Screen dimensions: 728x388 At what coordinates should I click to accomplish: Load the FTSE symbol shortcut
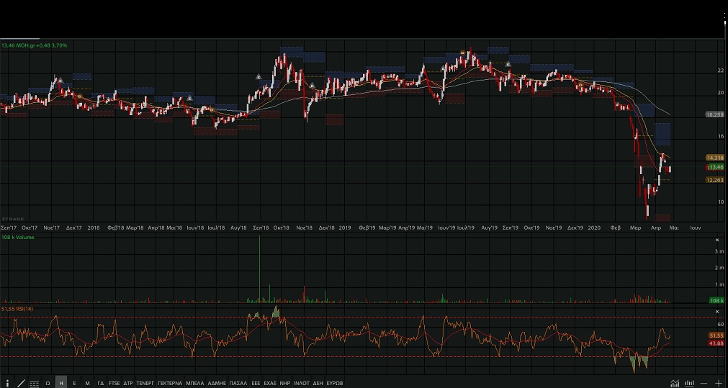(x=114, y=383)
